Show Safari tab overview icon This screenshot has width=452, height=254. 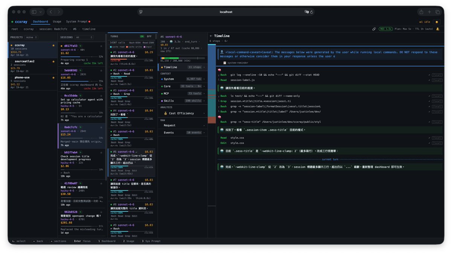click(x=438, y=12)
